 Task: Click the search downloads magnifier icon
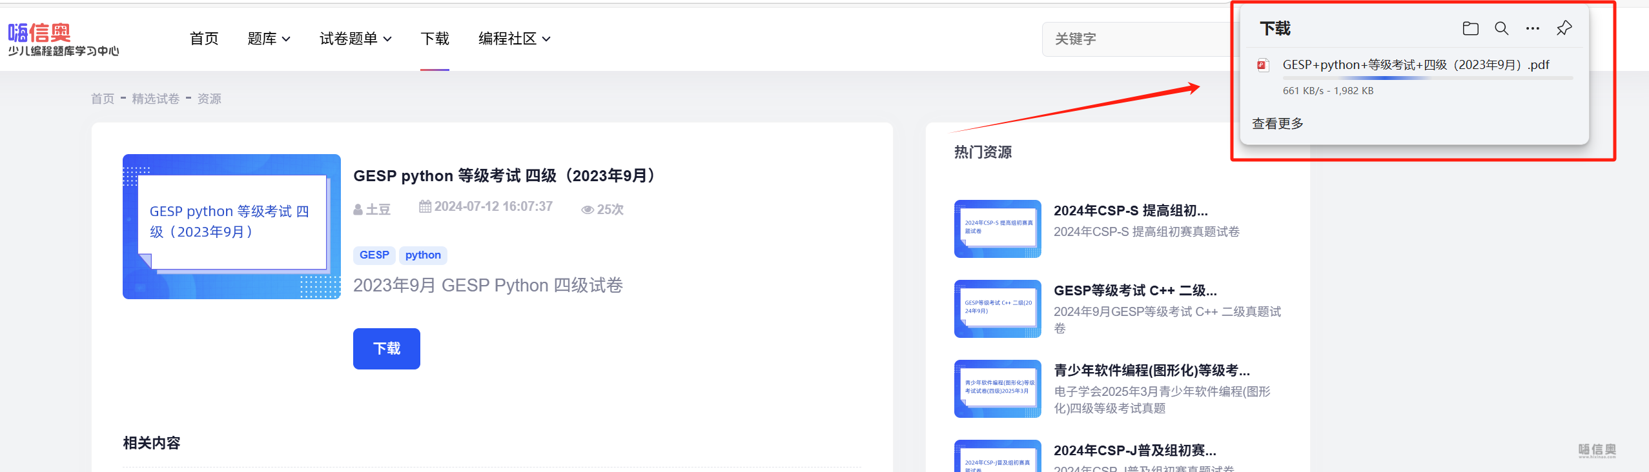pos(1501,28)
